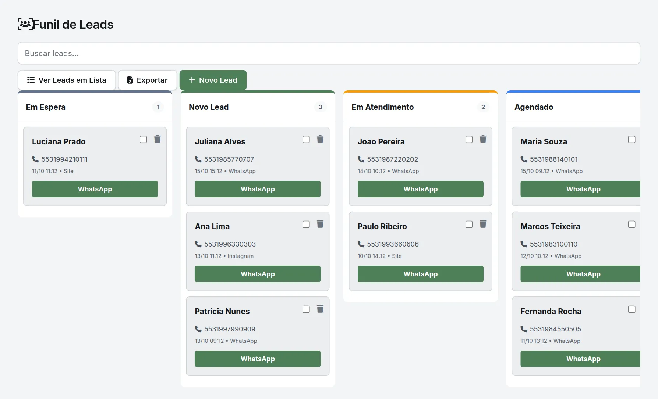Open WhatsApp for João Pereira

click(421, 189)
